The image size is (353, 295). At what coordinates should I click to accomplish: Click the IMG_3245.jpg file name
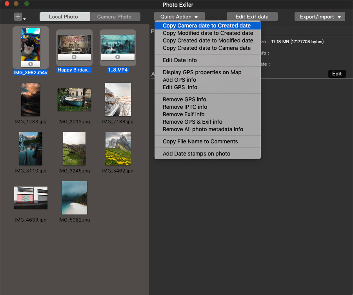(x=74, y=171)
